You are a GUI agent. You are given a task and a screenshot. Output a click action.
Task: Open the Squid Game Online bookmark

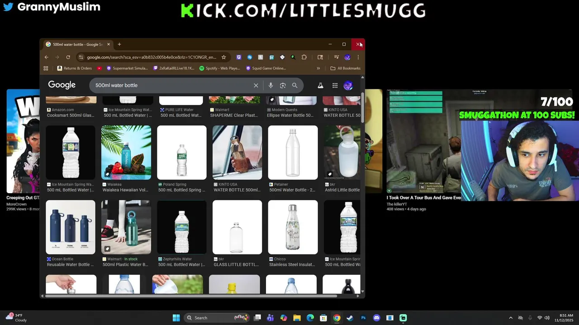(x=266, y=68)
